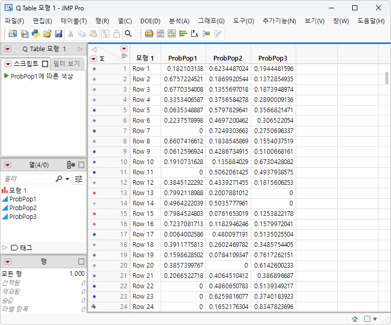Click the Paste clipboard icon
Screen dimensions: 391x325
[x=93, y=34]
